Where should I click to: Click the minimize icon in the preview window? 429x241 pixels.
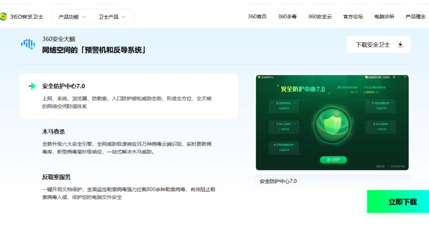coord(399,77)
